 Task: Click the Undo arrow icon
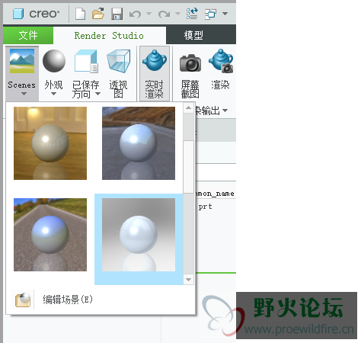click(135, 14)
